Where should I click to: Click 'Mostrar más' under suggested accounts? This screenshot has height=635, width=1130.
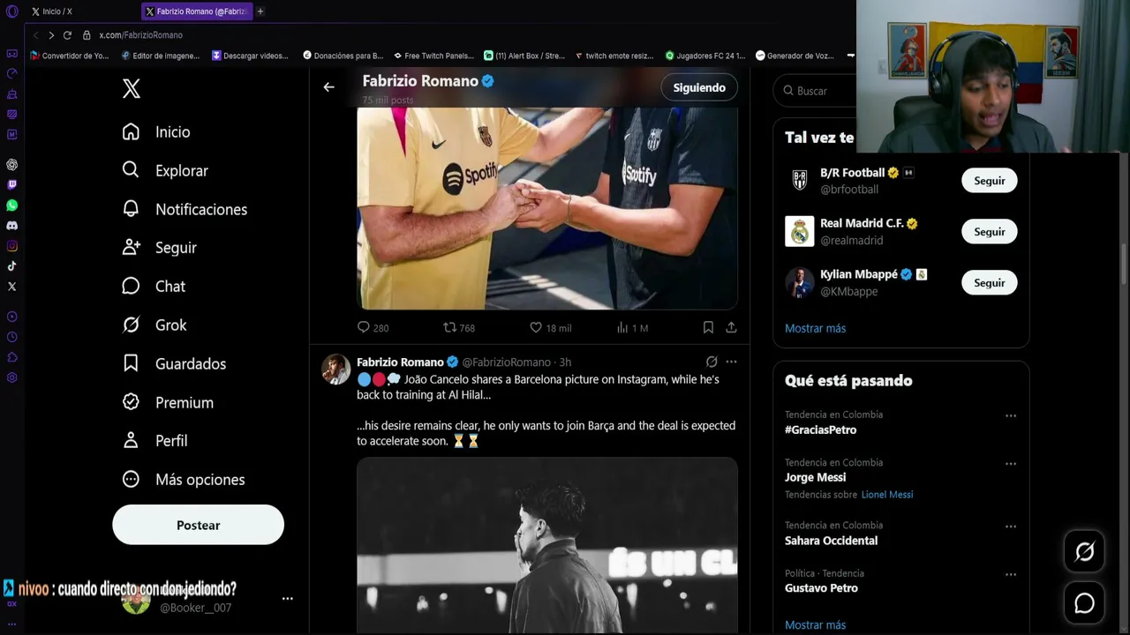(x=815, y=328)
